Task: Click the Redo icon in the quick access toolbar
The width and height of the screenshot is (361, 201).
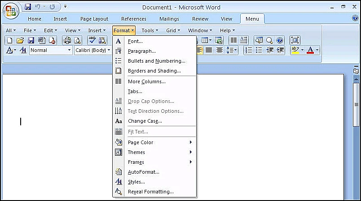Action: click(x=52, y=7)
